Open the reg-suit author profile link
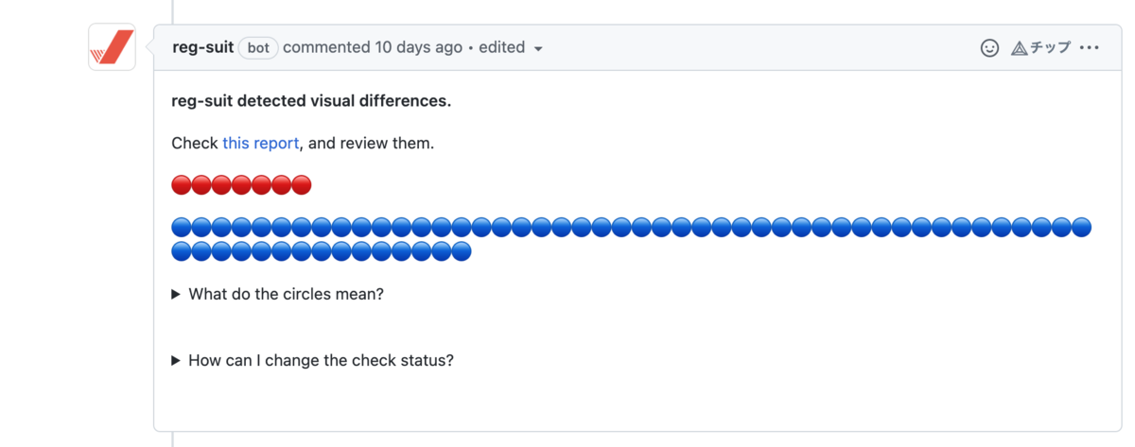 [203, 47]
